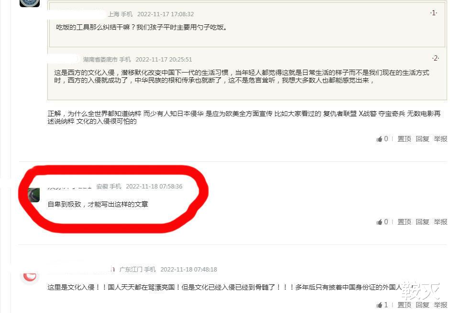Open the top commenter's avatar

(x=30, y=3)
